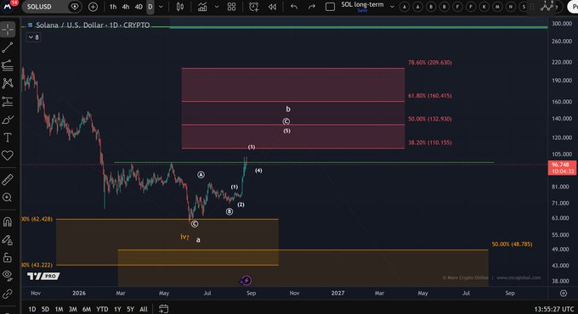578x314 pixels.
Task: Open the indicators and strategies dialog
Action: (x=202, y=7)
